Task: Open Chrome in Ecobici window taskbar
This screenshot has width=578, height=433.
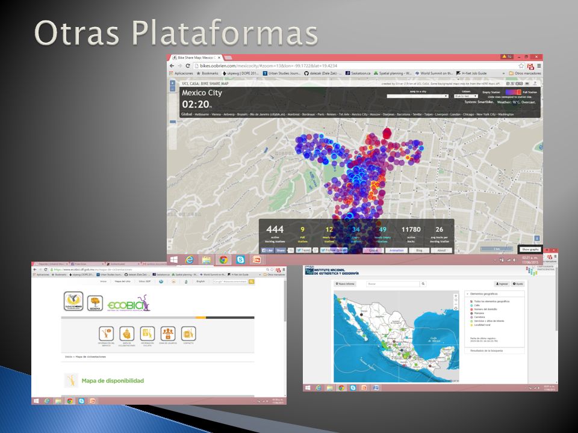Action: tap(69, 401)
